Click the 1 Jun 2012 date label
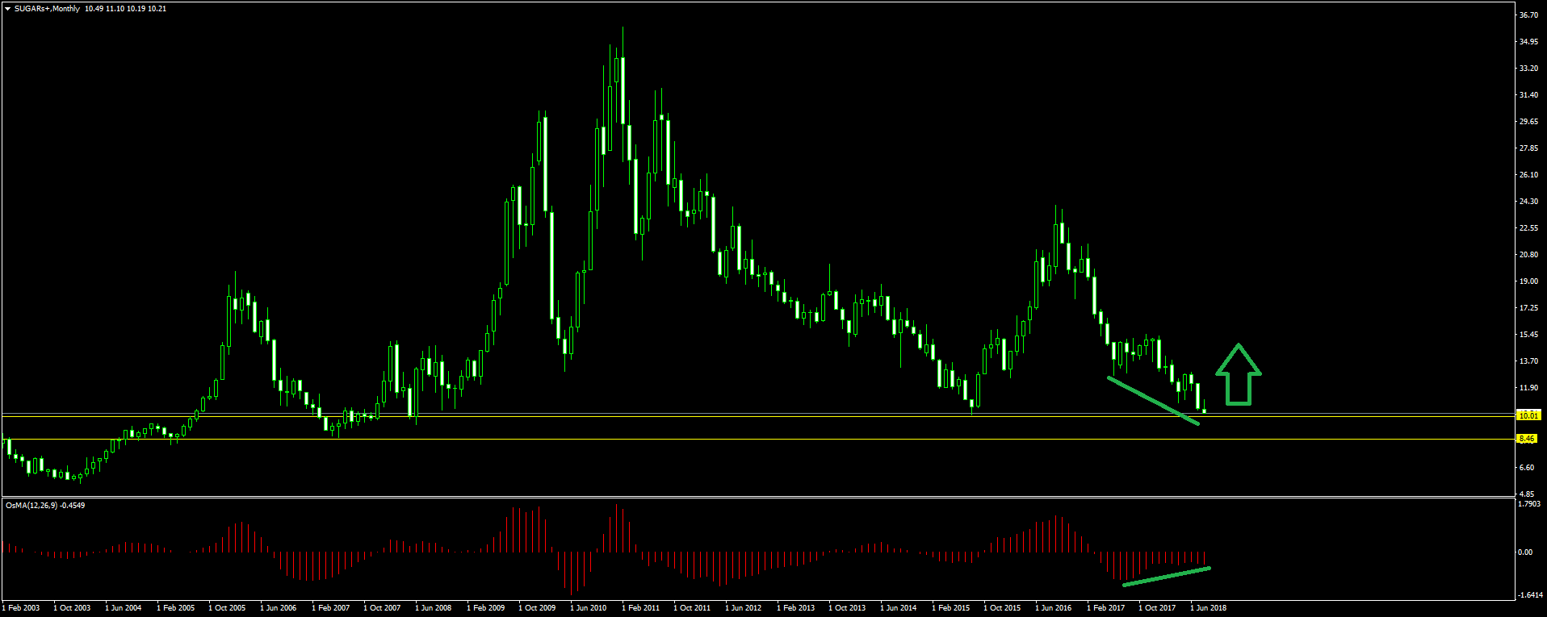Viewport: 1547px width, 617px height. point(744,608)
